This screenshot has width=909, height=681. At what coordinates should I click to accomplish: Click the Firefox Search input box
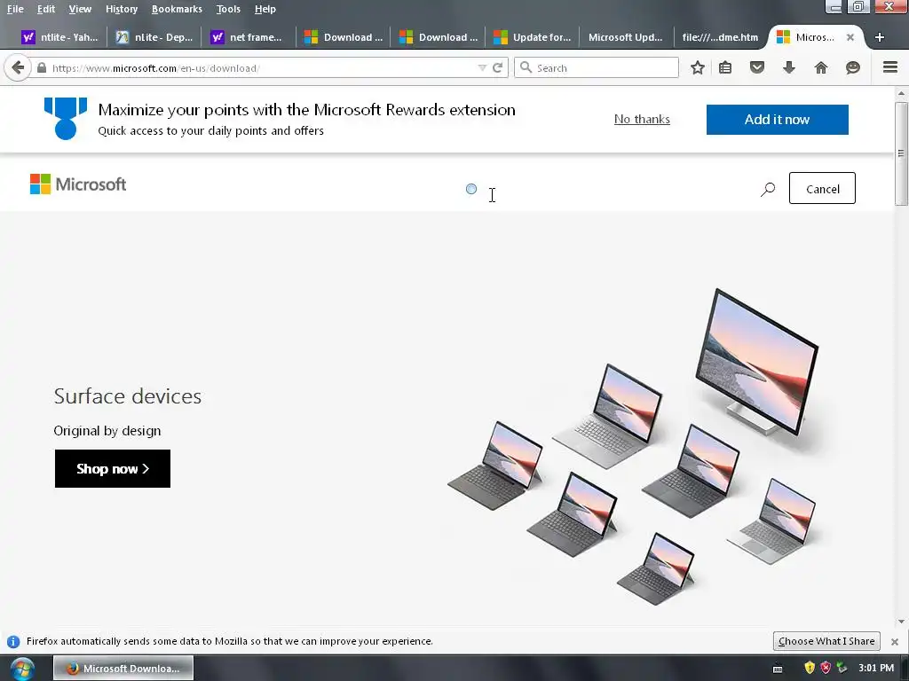[x=596, y=67]
